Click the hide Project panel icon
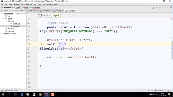 click(x=25, y=11)
